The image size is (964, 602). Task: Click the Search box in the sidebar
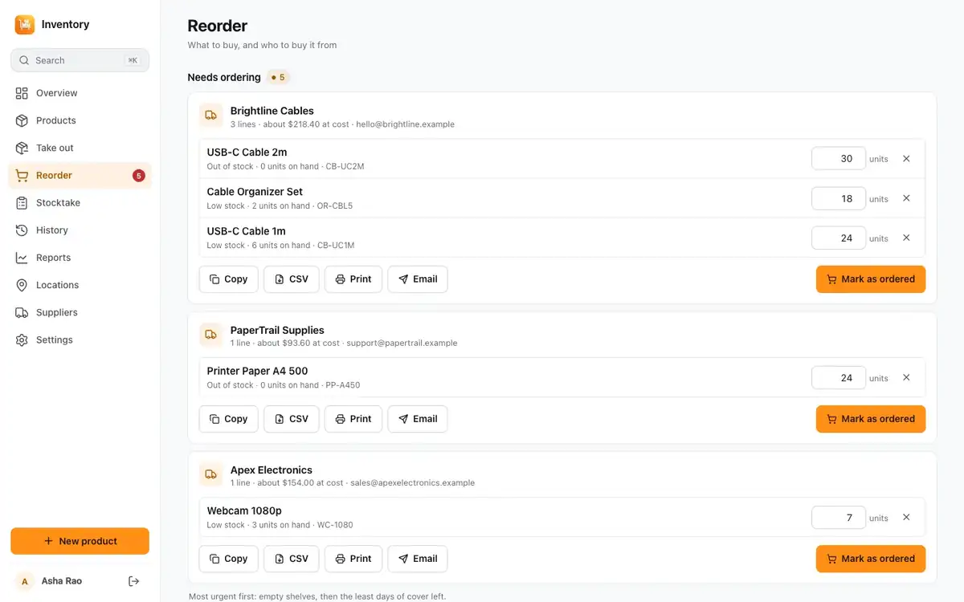80,60
